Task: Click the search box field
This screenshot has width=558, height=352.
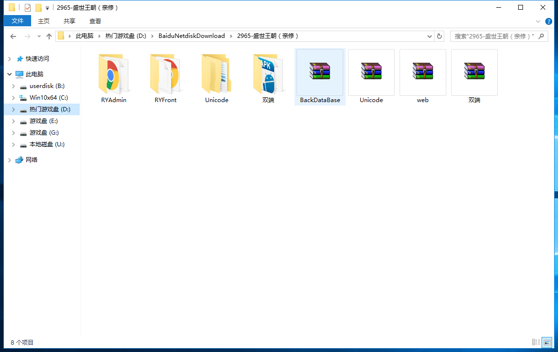Action: (x=494, y=36)
